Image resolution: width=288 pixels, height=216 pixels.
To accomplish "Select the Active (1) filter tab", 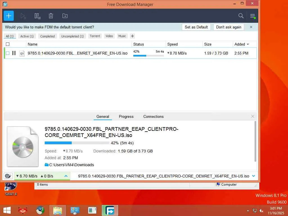I will (27, 36).
